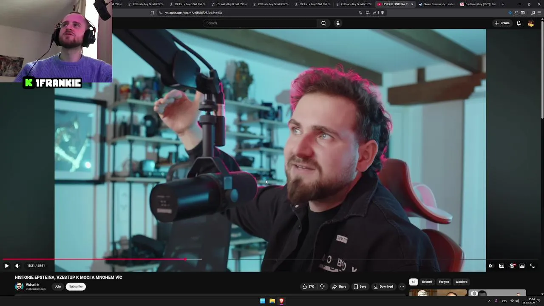The width and height of the screenshot is (544, 306).
Task: Click the share link icon in the address bar
Action: [375, 13]
